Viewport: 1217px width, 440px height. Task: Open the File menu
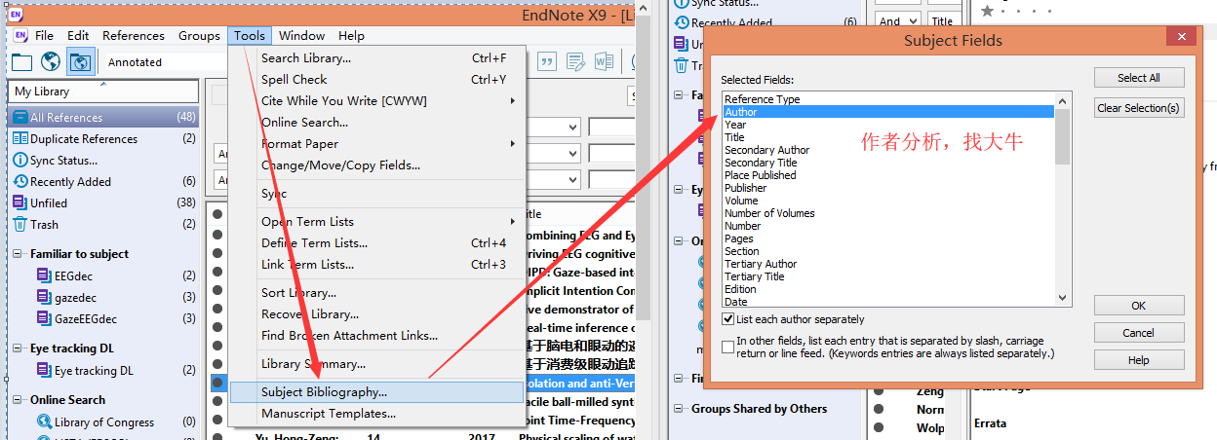(x=44, y=36)
